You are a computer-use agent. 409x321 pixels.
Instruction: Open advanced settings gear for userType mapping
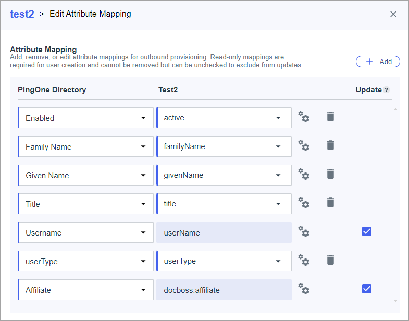[x=304, y=260]
